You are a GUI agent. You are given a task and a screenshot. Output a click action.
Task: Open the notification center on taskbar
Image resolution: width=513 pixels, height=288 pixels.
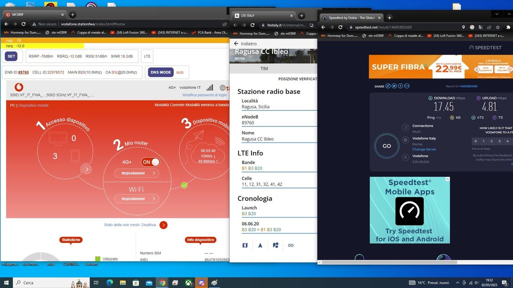click(x=505, y=283)
